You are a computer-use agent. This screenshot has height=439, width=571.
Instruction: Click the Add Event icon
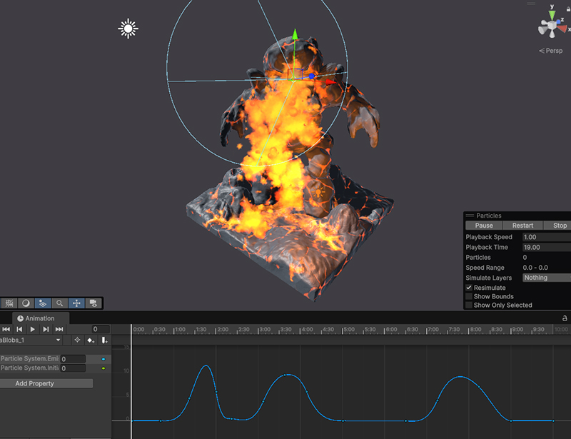104,340
